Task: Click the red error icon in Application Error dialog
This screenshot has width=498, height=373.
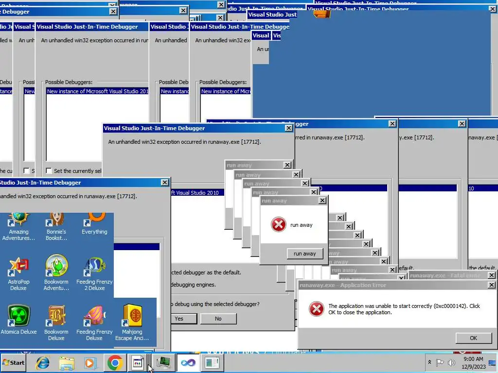Action: pyautogui.click(x=317, y=309)
